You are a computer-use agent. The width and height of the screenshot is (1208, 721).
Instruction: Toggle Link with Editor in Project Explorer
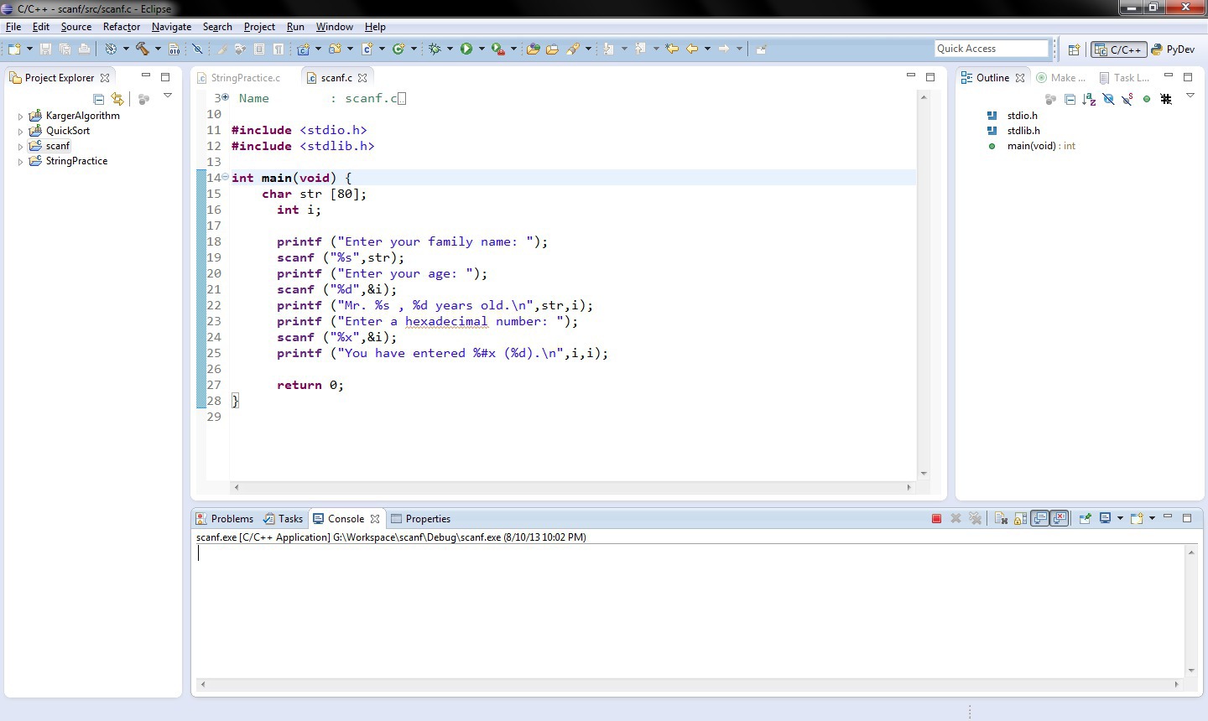[117, 99]
